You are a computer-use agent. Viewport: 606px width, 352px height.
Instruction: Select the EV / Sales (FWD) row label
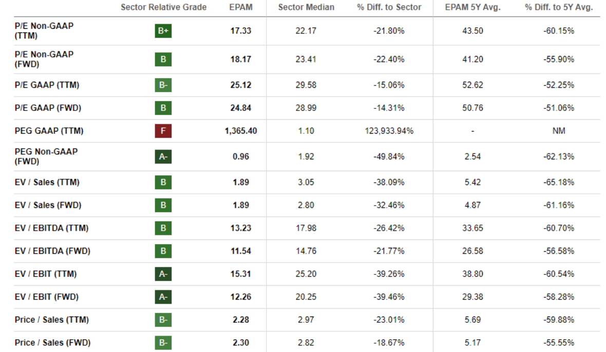(x=48, y=205)
